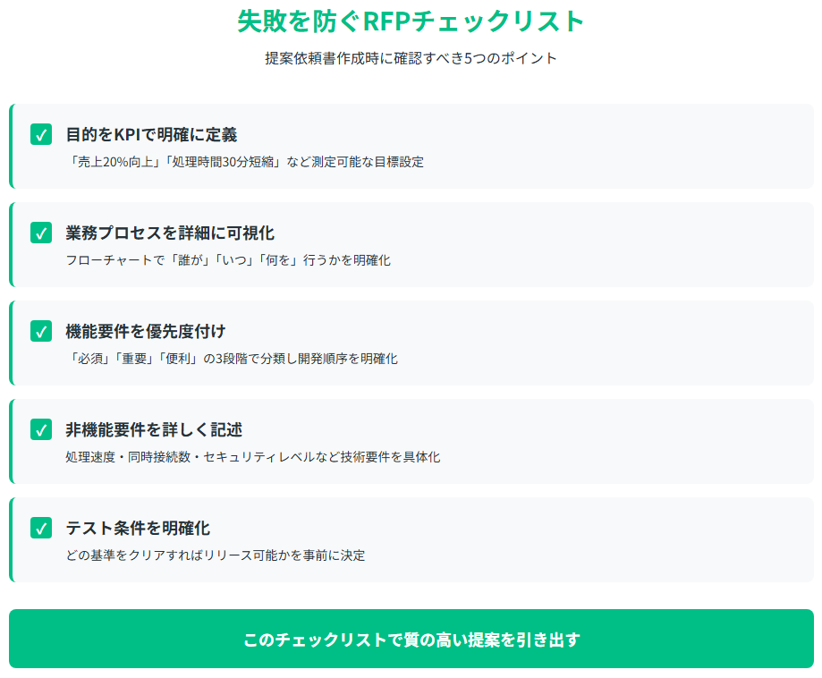Screen dimensions: 822x678
Task: Click the green button このチェックリストで質の高い提案を引き出す
Action: click(x=411, y=639)
